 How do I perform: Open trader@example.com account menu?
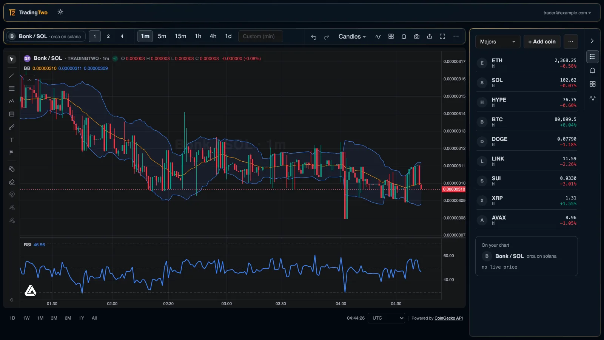pos(567,13)
